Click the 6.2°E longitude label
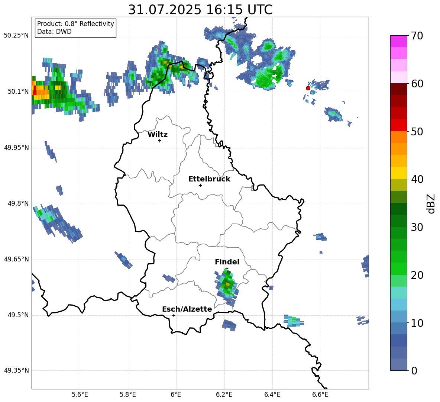 coord(224,395)
